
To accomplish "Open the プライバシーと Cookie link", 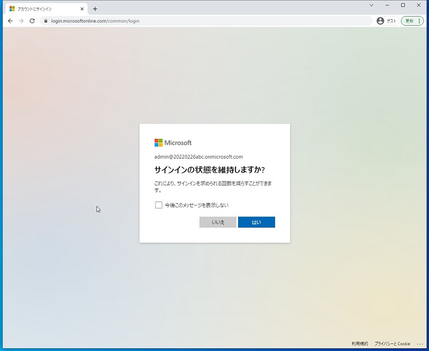I will 392,343.
